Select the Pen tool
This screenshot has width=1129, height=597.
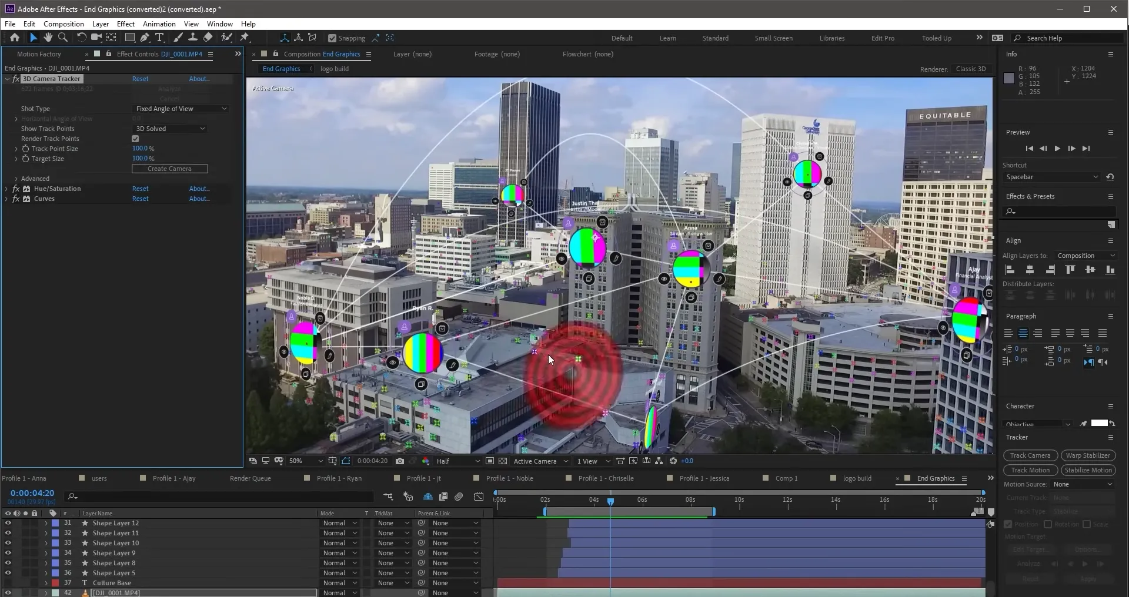[145, 38]
